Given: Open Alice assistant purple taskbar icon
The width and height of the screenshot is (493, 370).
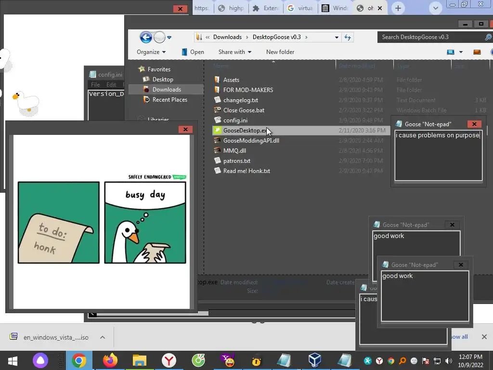Looking at the screenshot, I should tap(40, 360).
